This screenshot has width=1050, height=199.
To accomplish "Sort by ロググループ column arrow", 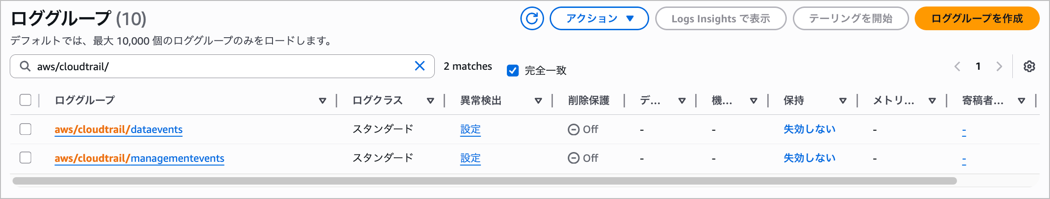I will pyautogui.click(x=322, y=100).
